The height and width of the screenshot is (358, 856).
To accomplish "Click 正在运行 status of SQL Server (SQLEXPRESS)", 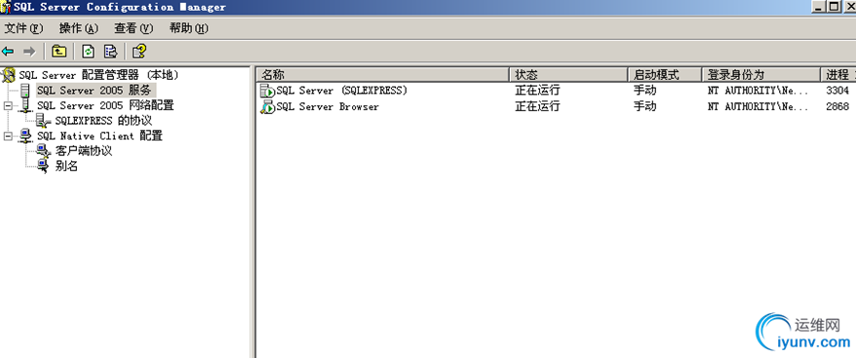I will 538,91.
